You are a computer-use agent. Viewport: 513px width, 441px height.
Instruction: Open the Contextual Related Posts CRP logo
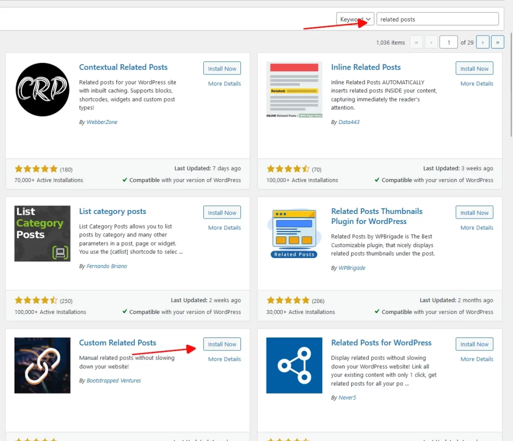coord(42,89)
